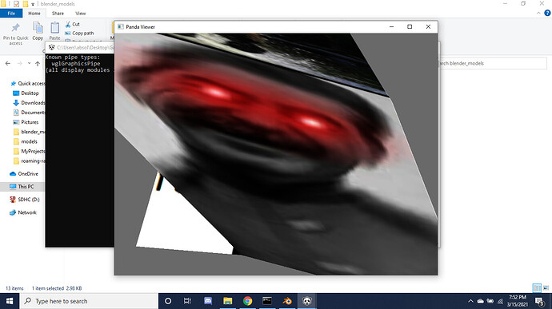Open the taskbar clock and date
The width and height of the screenshot is (552, 309).
(x=518, y=301)
